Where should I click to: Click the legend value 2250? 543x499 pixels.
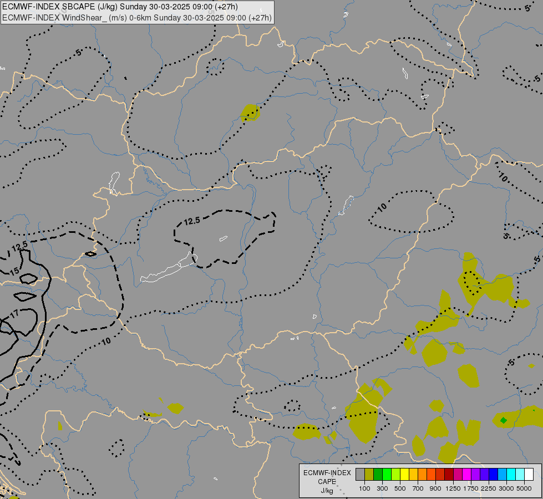pyautogui.click(x=489, y=488)
